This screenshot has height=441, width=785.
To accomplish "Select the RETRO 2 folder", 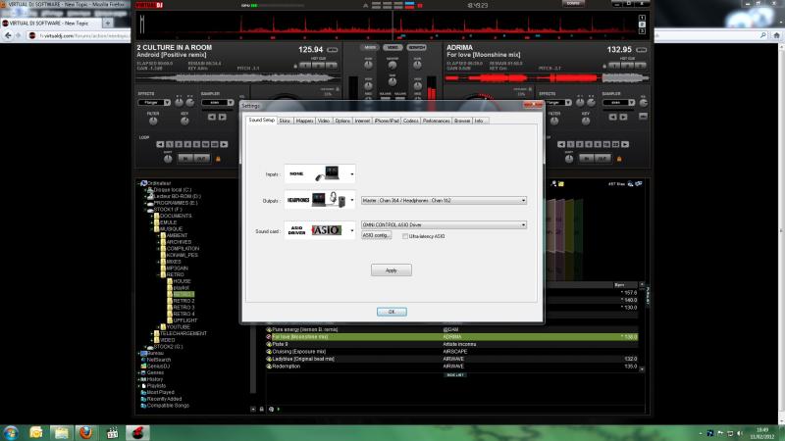I will tap(183, 300).
